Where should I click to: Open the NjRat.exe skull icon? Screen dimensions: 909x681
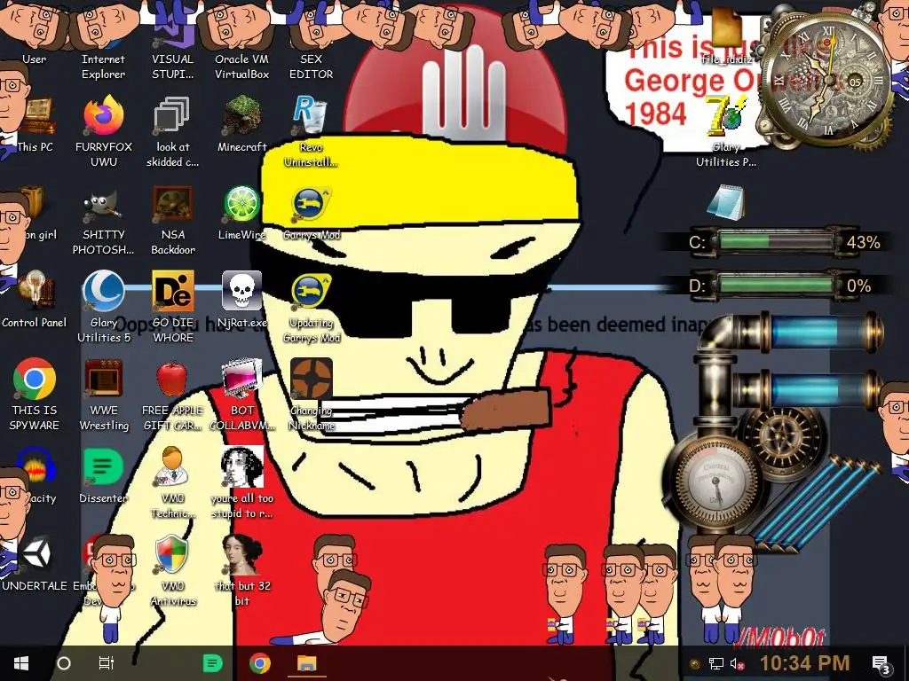click(241, 291)
